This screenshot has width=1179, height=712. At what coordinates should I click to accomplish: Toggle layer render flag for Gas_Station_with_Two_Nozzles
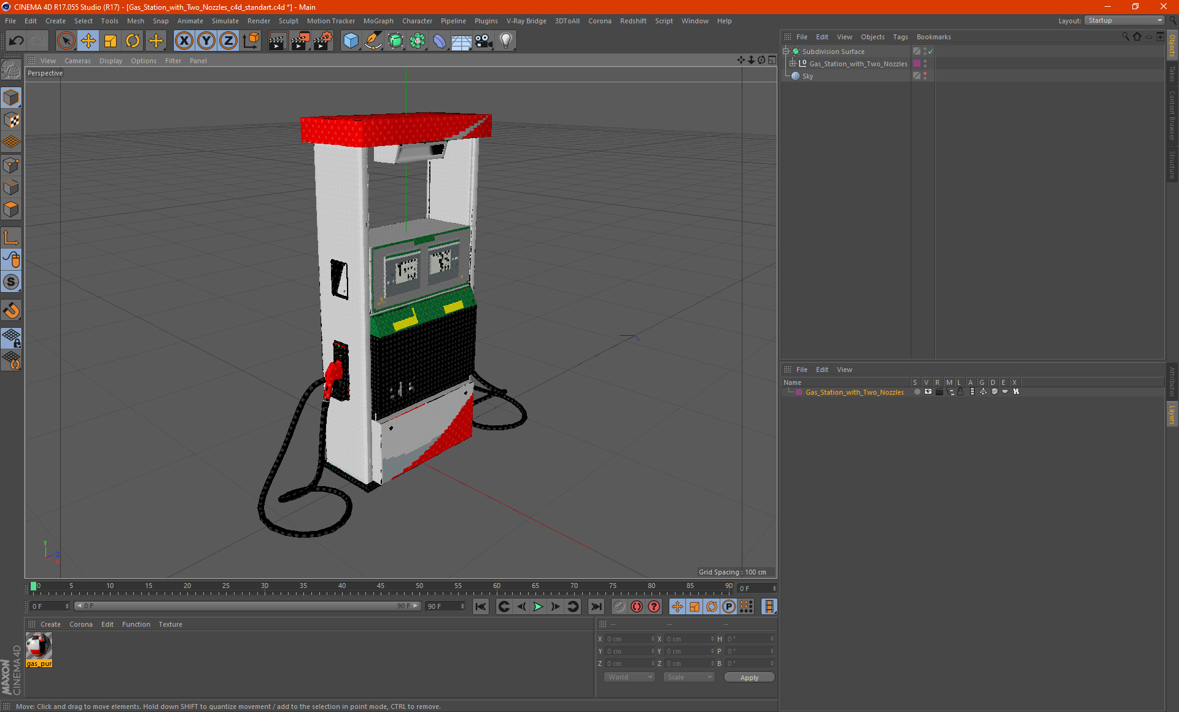click(x=938, y=392)
